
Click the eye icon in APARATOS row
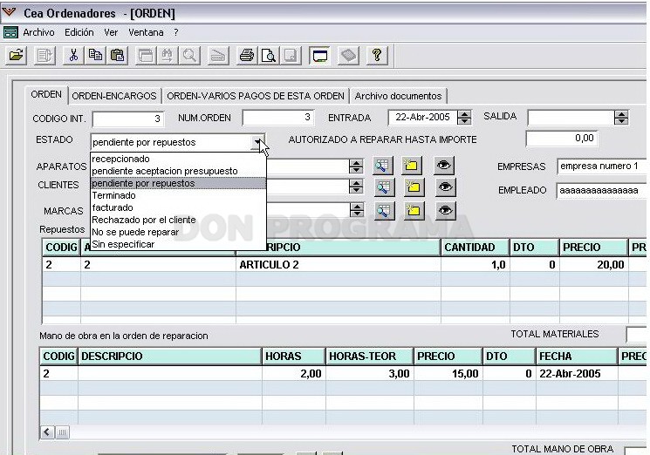[444, 166]
